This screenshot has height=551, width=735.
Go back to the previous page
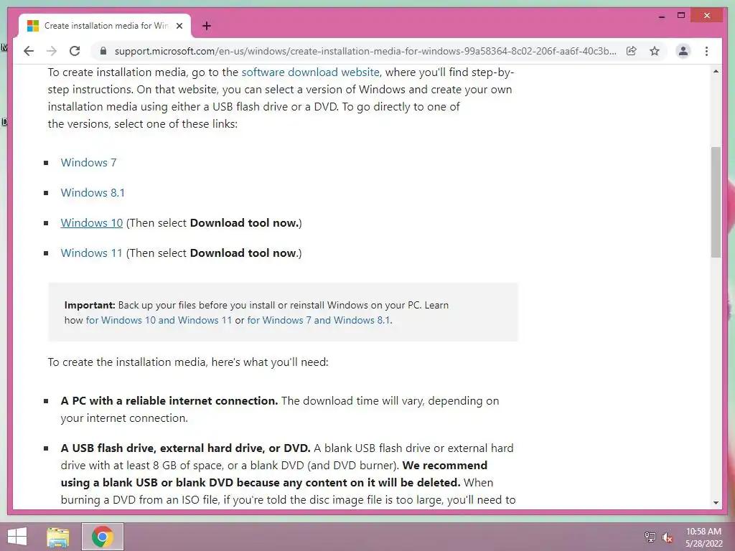point(29,51)
